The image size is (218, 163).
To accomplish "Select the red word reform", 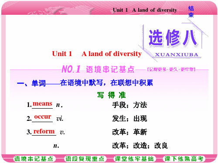I will pyautogui.click(x=44, y=131).
